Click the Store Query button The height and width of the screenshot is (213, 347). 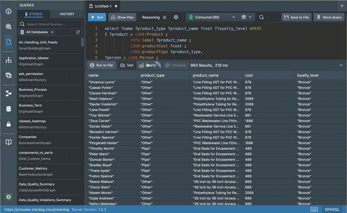pyautogui.click(x=329, y=17)
